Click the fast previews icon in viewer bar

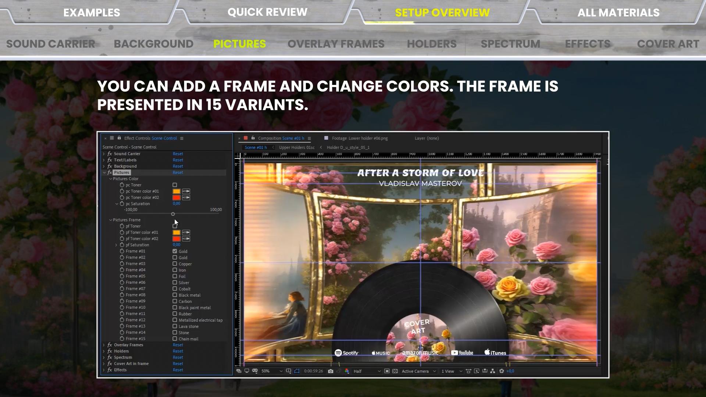(x=477, y=371)
